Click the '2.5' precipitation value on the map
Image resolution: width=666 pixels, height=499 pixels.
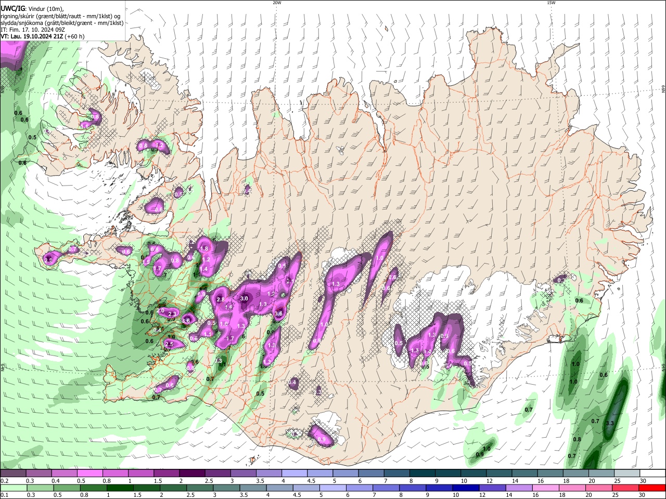pos(169,344)
